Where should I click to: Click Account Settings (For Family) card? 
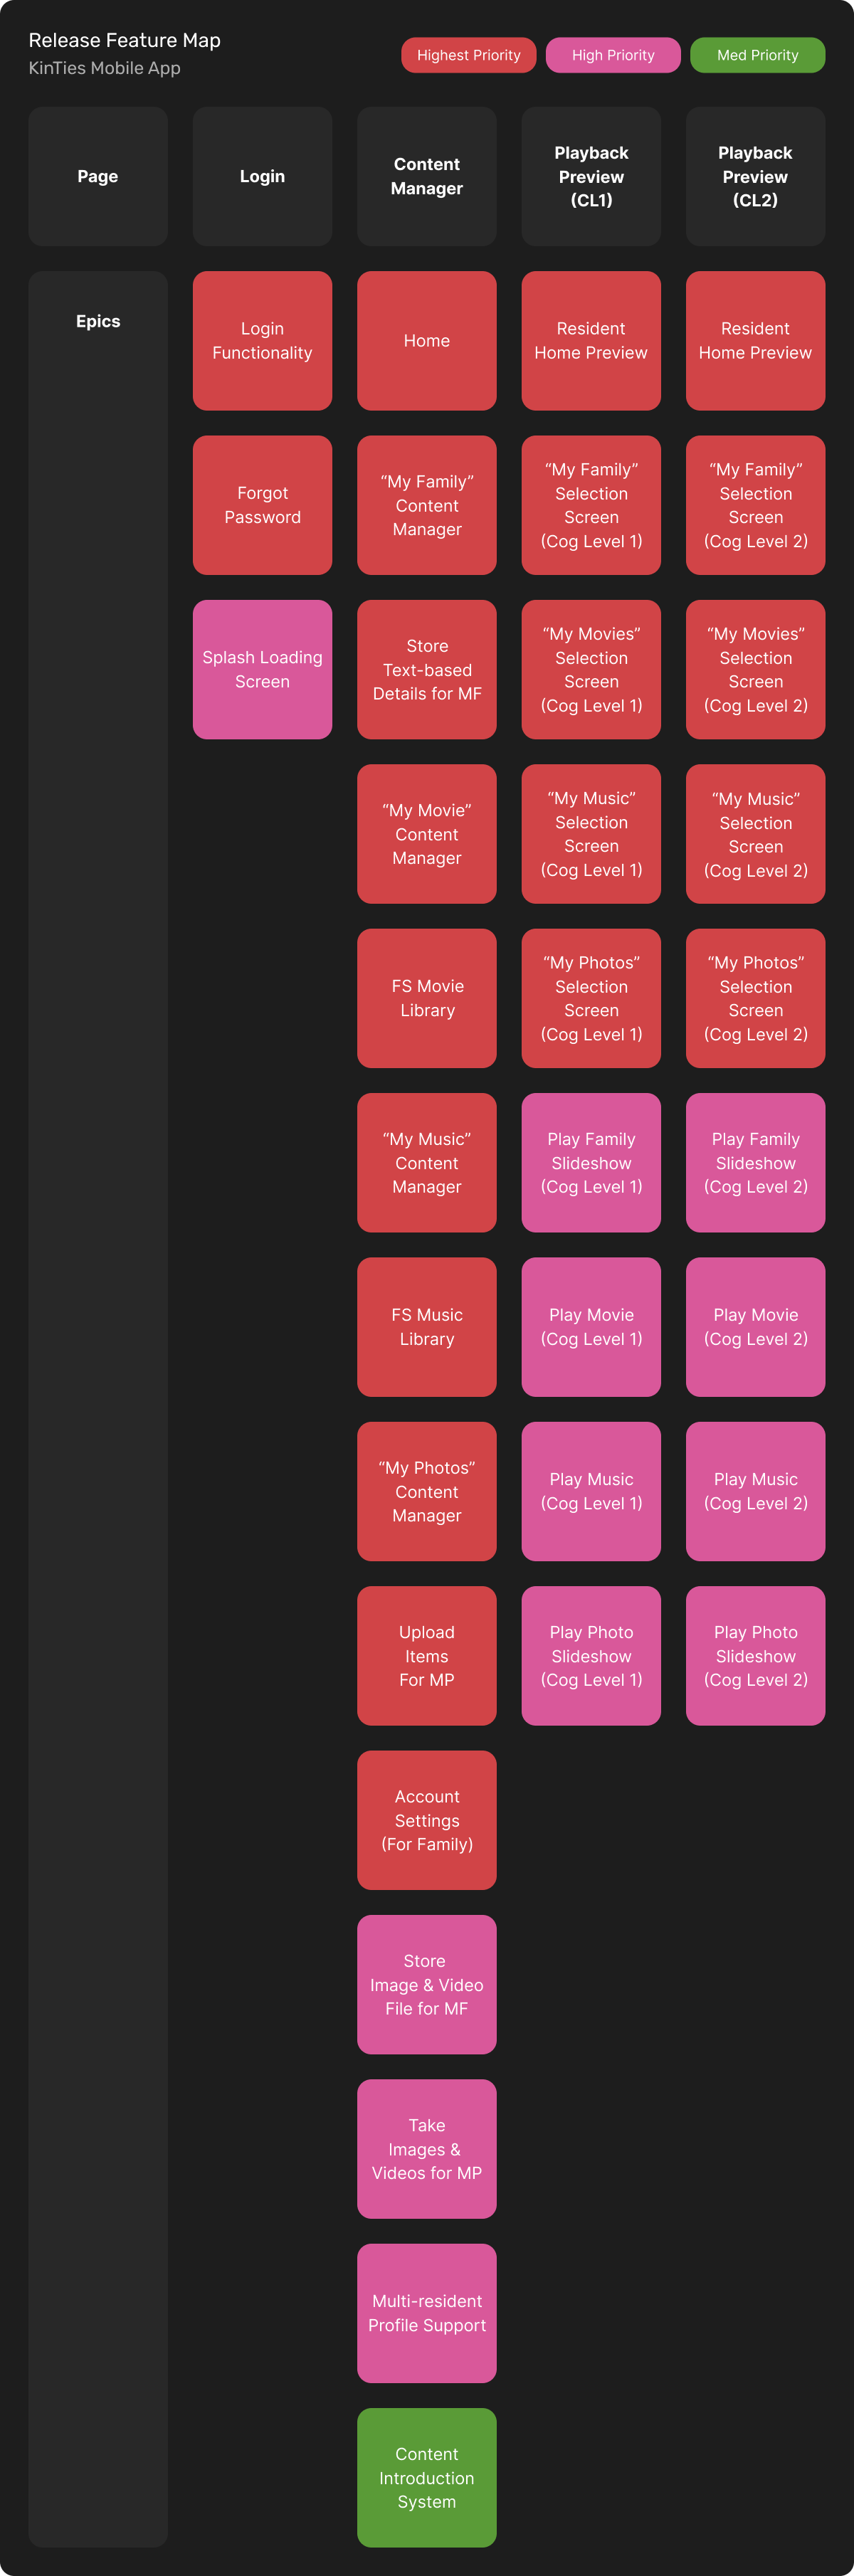pos(427,1820)
